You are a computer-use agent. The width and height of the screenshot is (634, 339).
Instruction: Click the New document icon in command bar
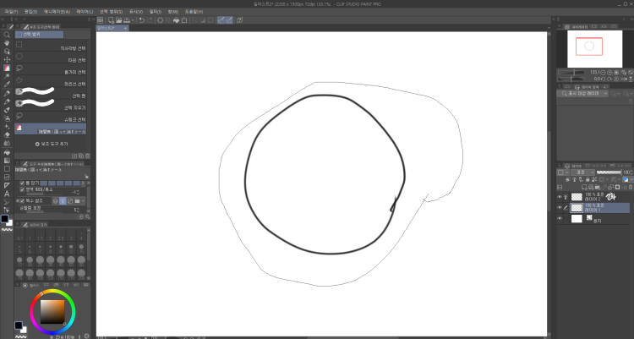point(111,19)
